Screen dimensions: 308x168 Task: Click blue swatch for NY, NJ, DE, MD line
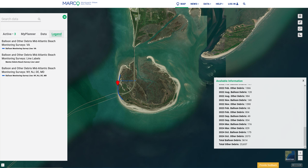click(3, 76)
